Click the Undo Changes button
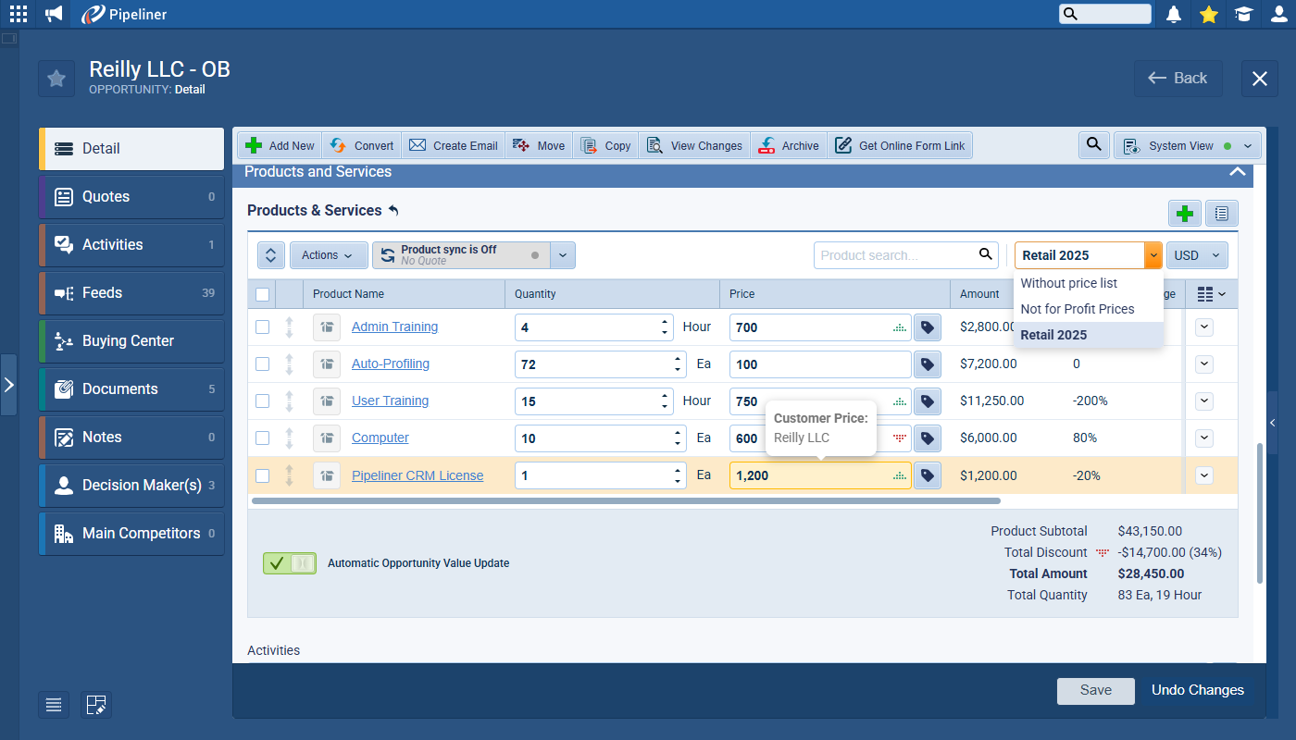This screenshot has height=740, width=1296. point(1197,690)
